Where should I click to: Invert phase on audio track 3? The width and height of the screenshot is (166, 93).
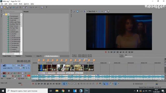[16, 76]
